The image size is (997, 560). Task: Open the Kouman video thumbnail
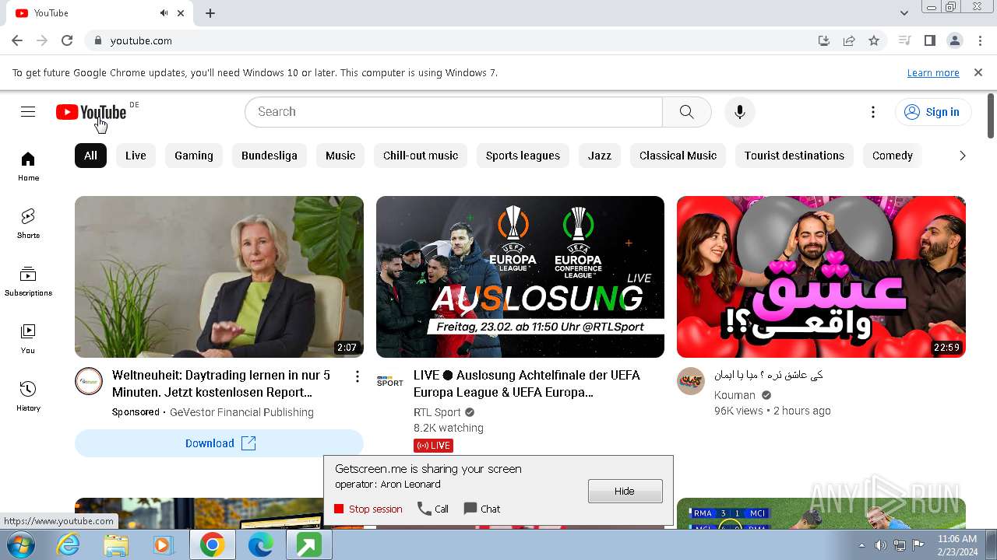pos(821,277)
